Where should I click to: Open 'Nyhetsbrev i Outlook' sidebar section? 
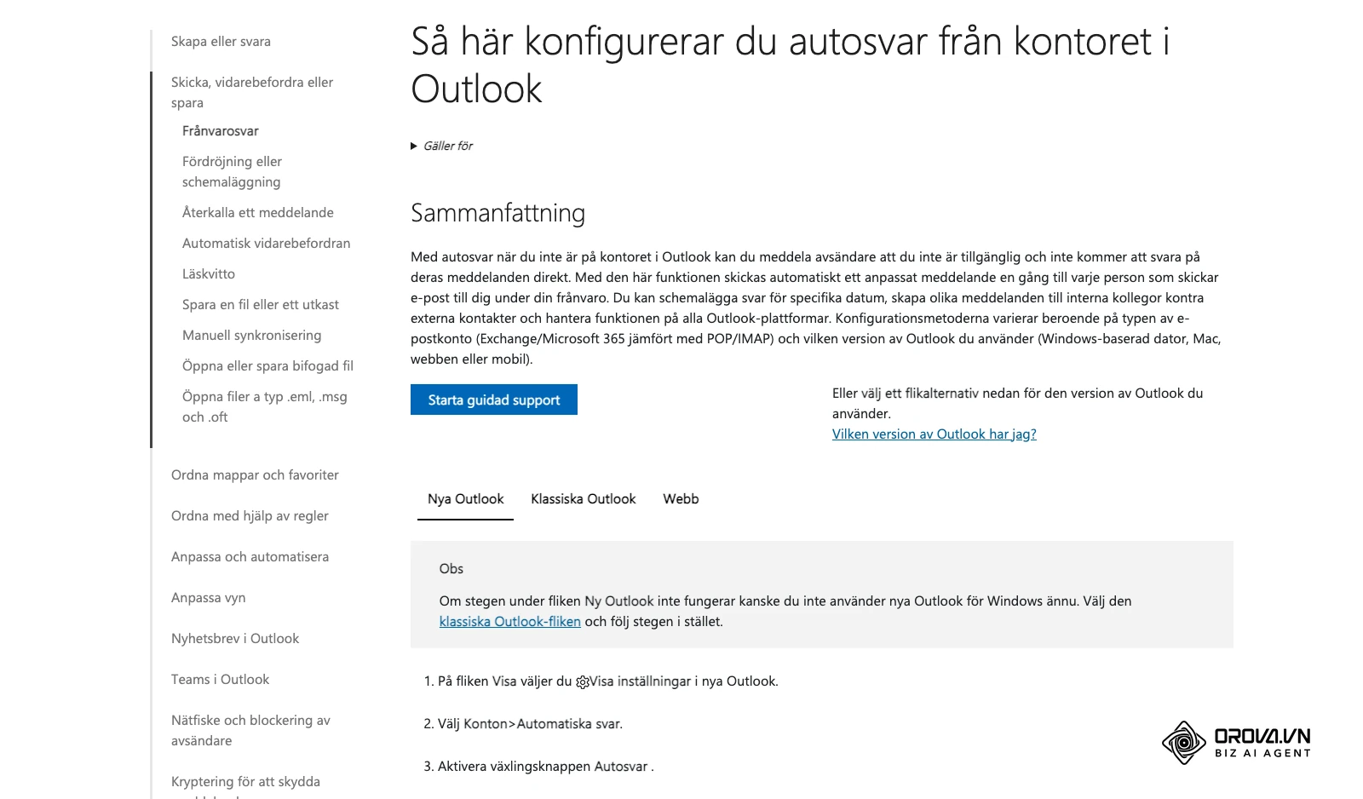[x=235, y=638]
